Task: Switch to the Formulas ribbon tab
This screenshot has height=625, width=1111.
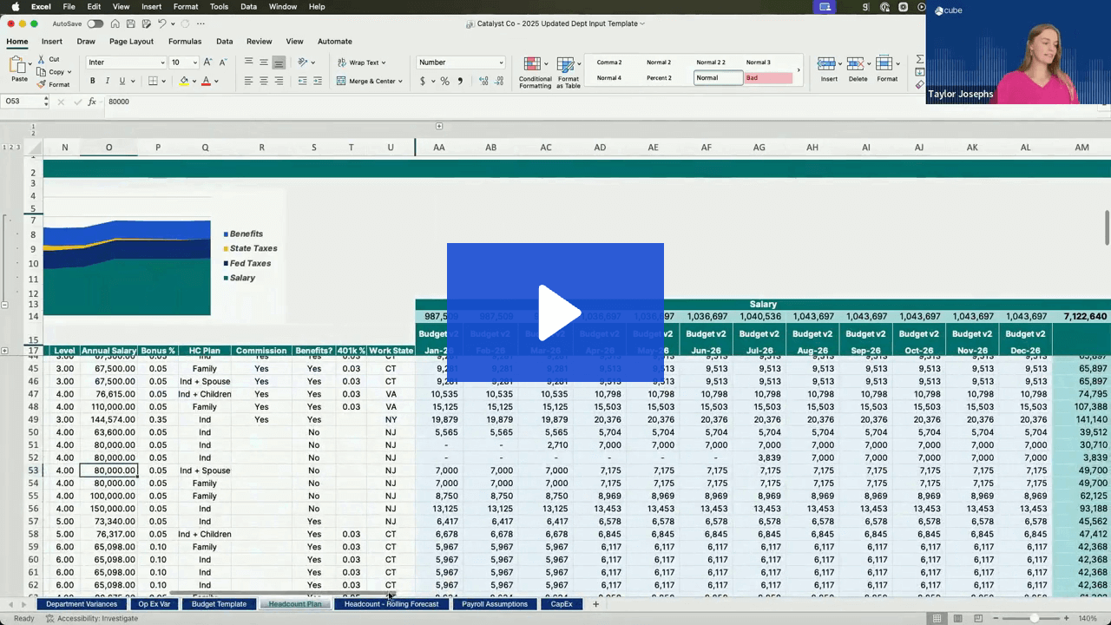Action: tap(184, 41)
